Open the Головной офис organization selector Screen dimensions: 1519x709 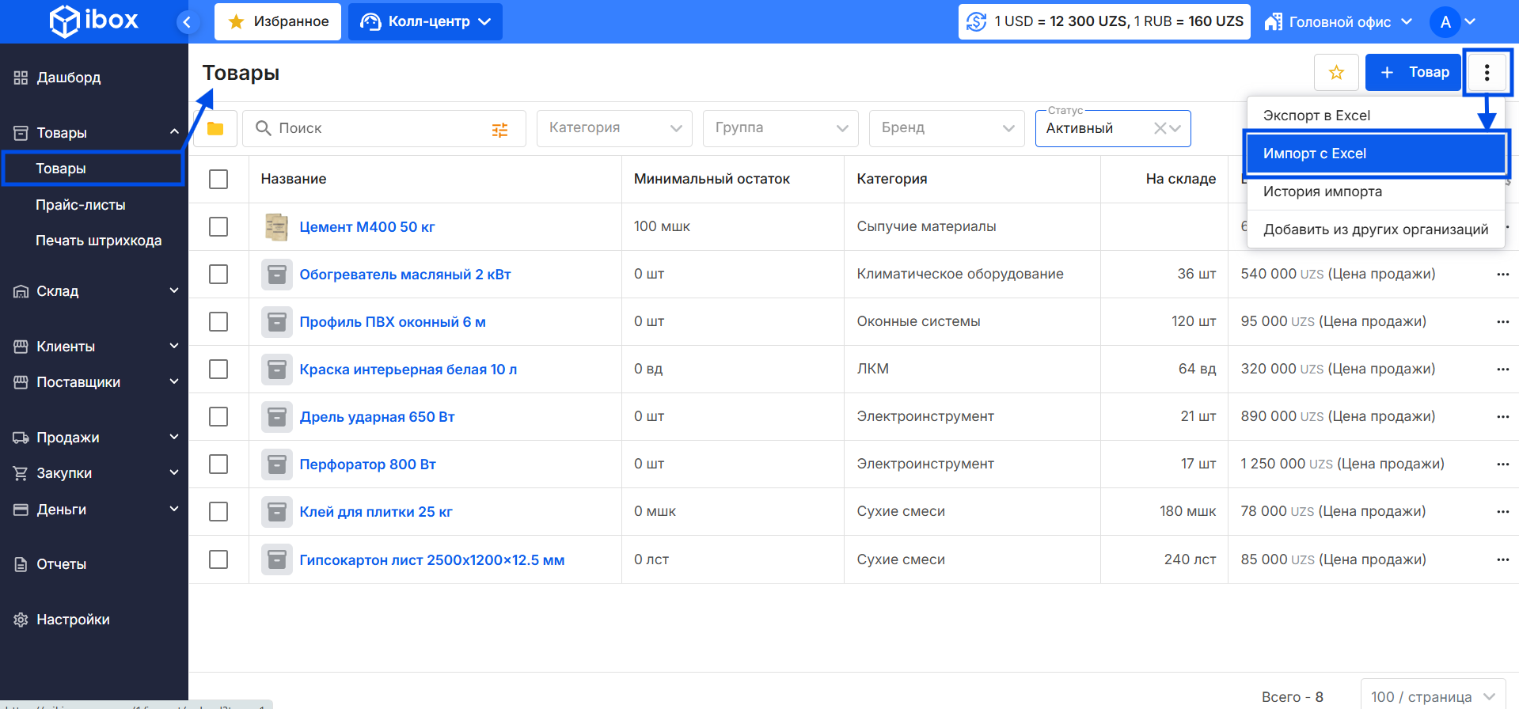pyautogui.click(x=1338, y=22)
